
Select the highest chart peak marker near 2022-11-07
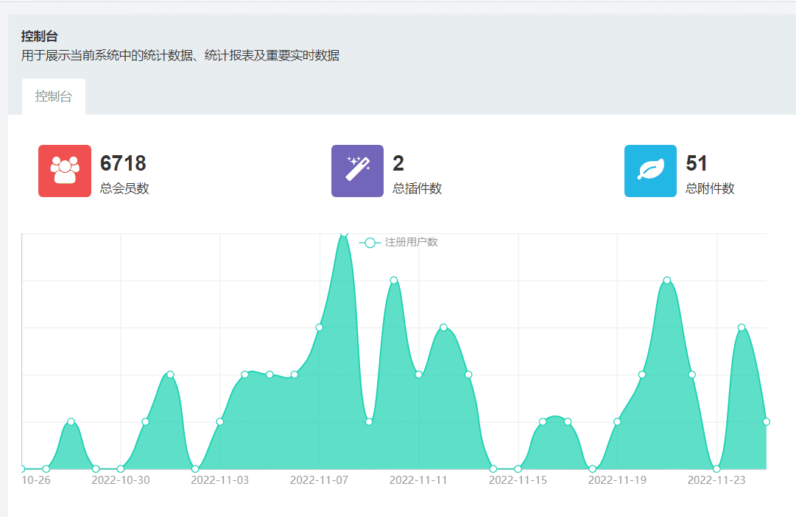click(x=343, y=235)
